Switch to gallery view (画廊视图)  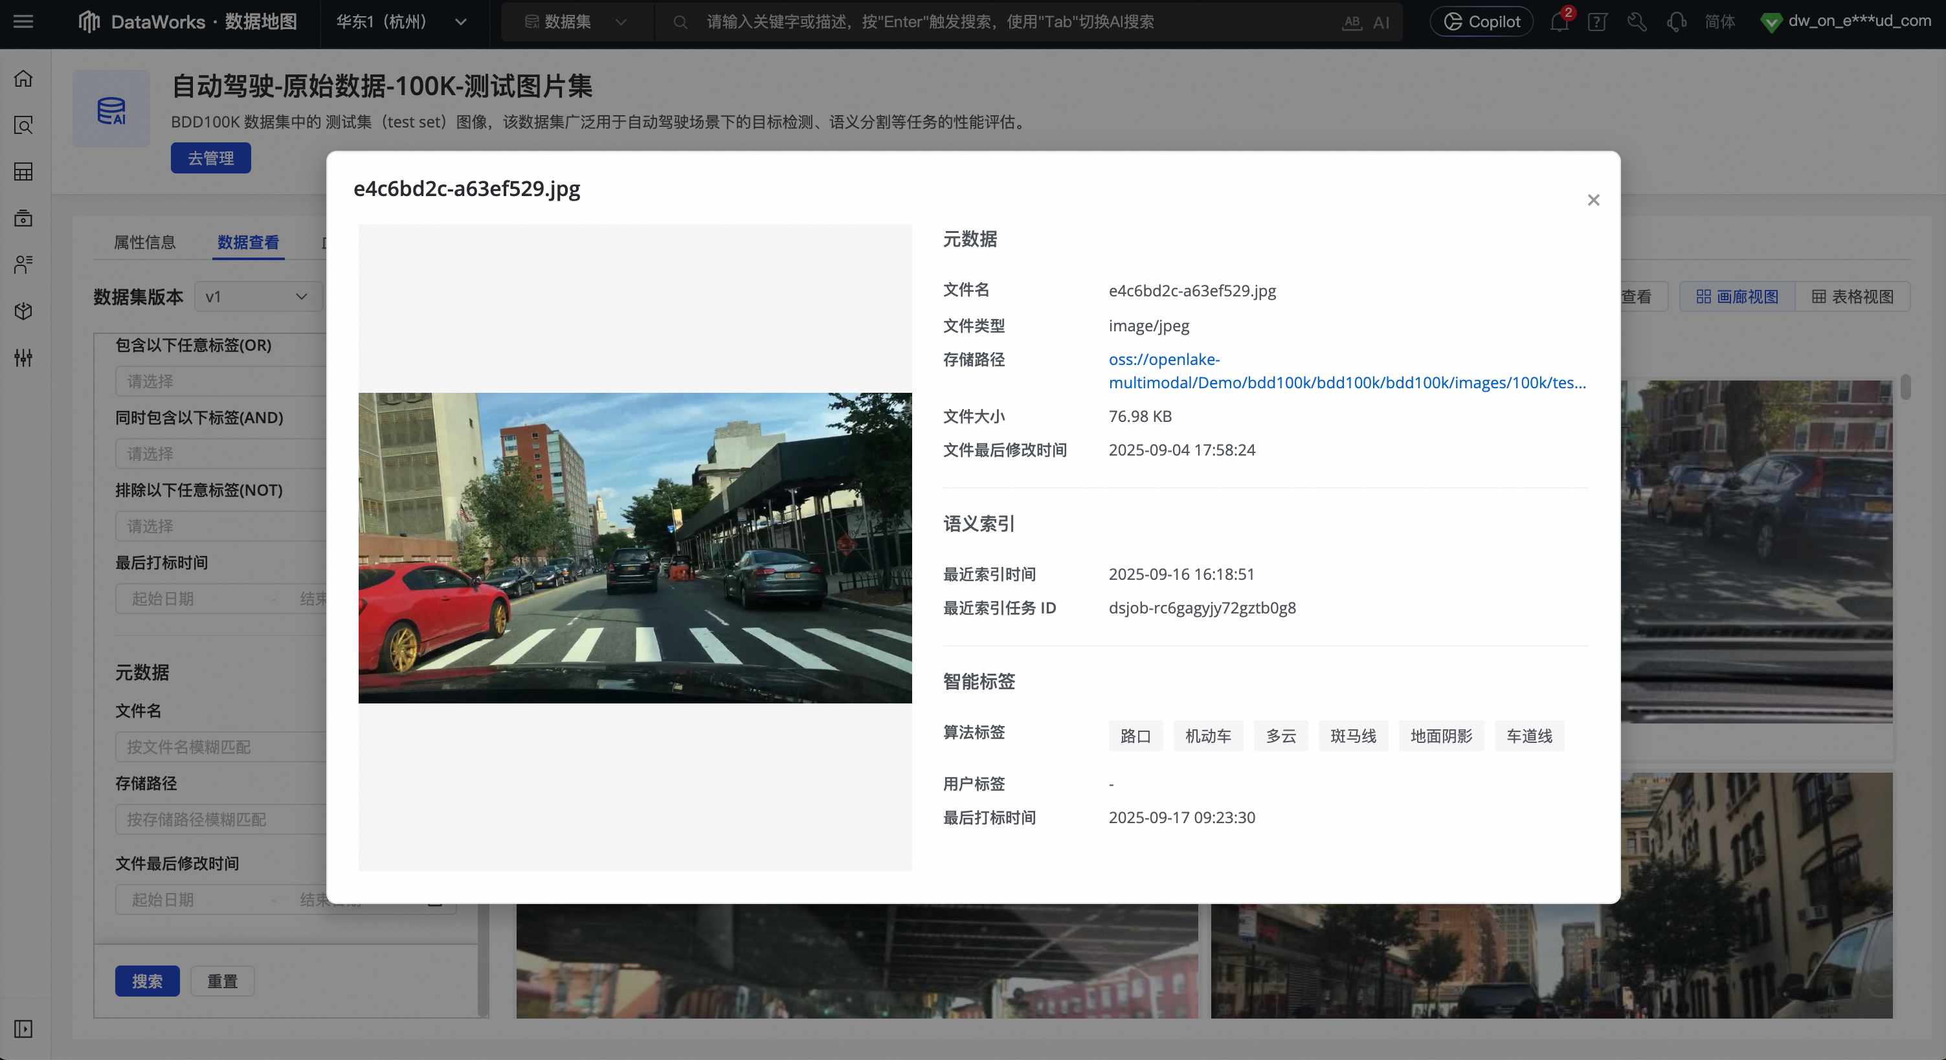coord(1737,296)
